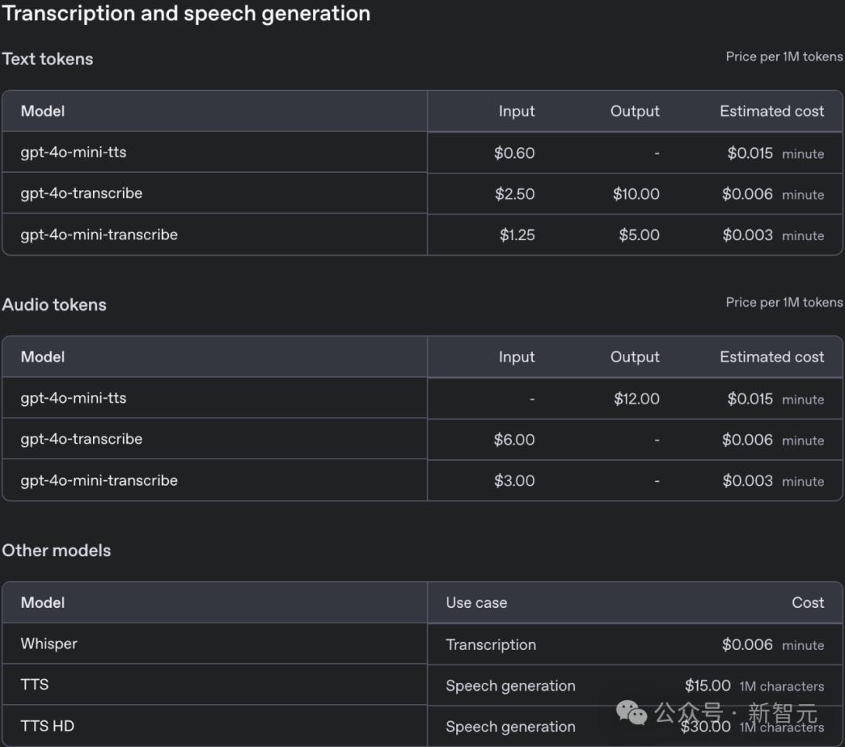This screenshot has height=747, width=845.
Task: Select gpt-4o-mini-transcribe name under Text tokens
Action: (99, 235)
